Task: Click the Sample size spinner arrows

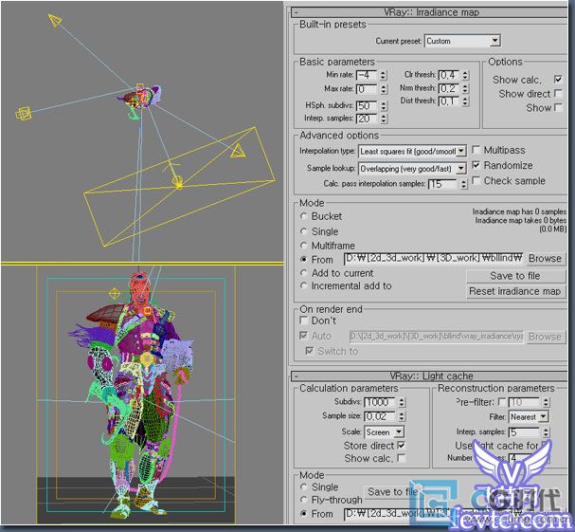Action: tap(402, 416)
